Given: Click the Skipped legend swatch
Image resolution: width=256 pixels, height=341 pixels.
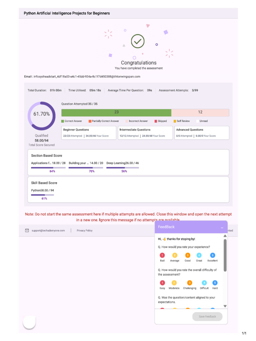Looking at the screenshot, I should tap(156, 121).
